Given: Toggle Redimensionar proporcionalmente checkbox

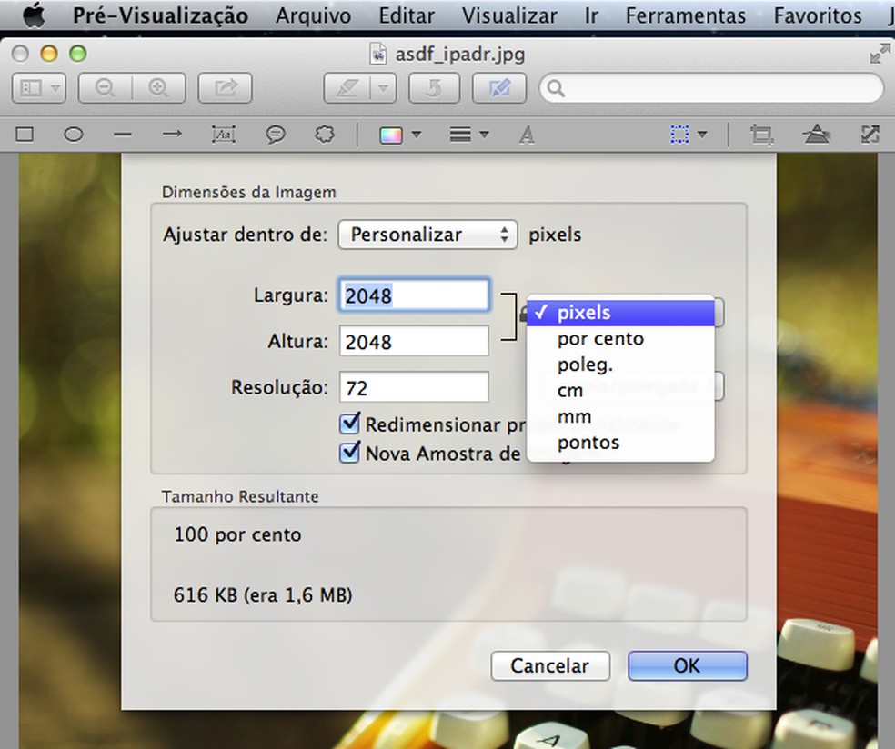Looking at the screenshot, I should 349,424.
